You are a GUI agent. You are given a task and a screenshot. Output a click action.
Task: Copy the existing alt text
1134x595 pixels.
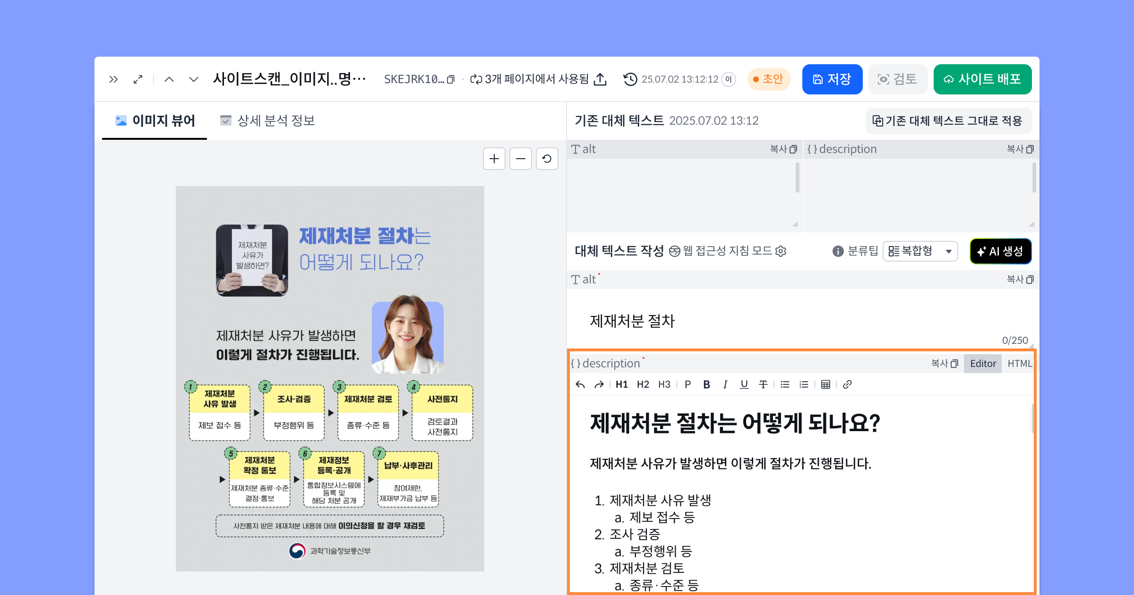point(783,149)
